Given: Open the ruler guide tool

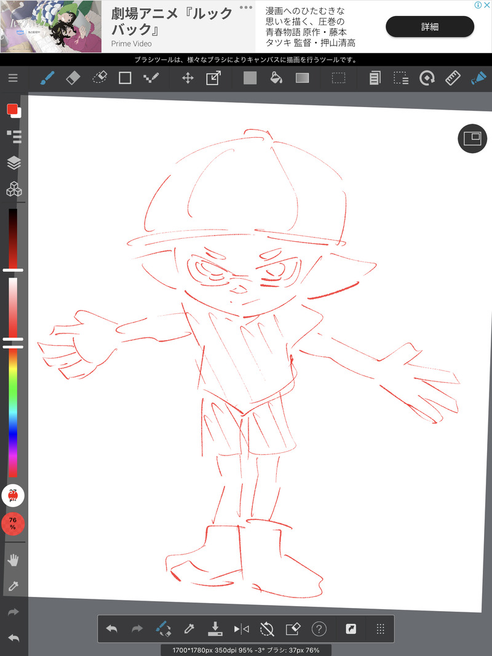Looking at the screenshot, I should coord(453,78).
